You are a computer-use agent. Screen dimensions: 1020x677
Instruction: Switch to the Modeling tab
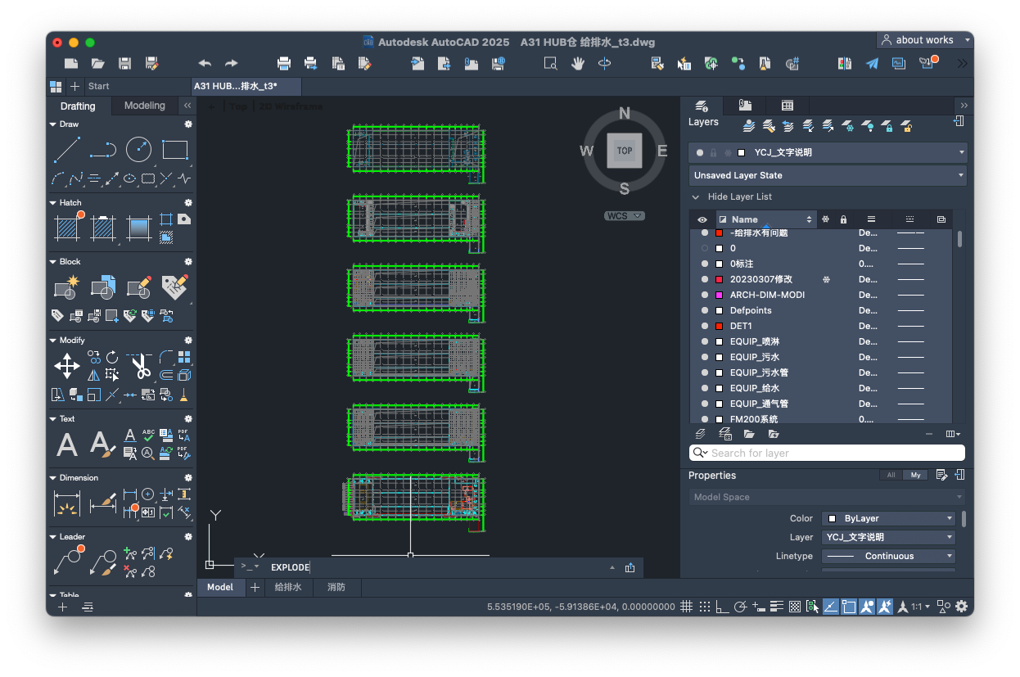tap(144, 106)
